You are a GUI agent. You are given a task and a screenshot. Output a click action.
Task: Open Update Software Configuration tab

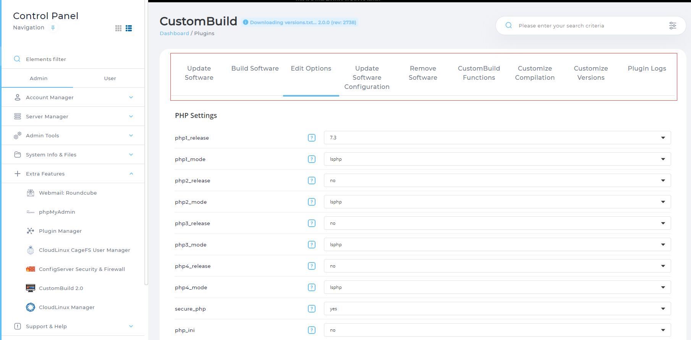[x=367, y=77]
